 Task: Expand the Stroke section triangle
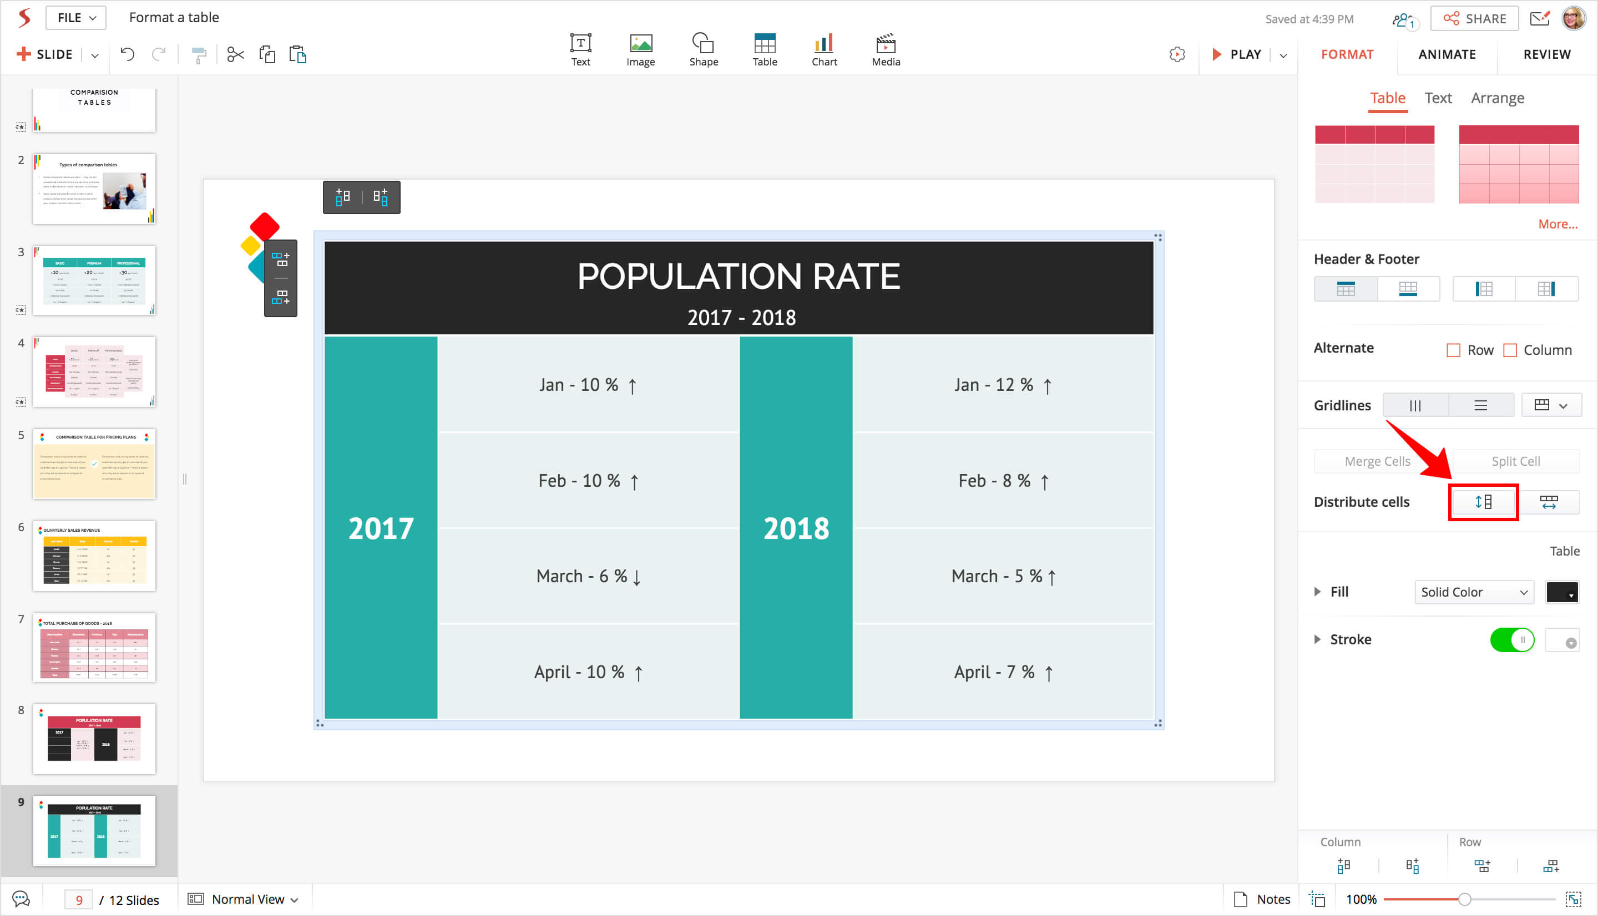[1317, 640]
